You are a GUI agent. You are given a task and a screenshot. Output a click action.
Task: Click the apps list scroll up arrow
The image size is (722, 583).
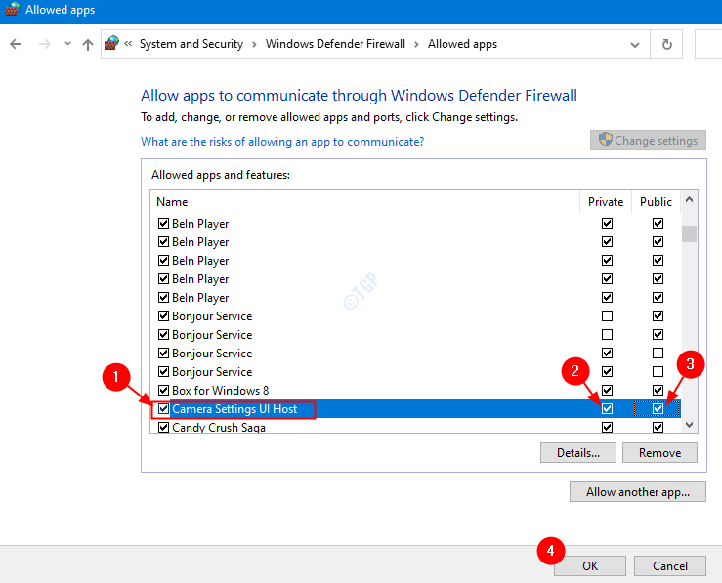coord(689,199)
